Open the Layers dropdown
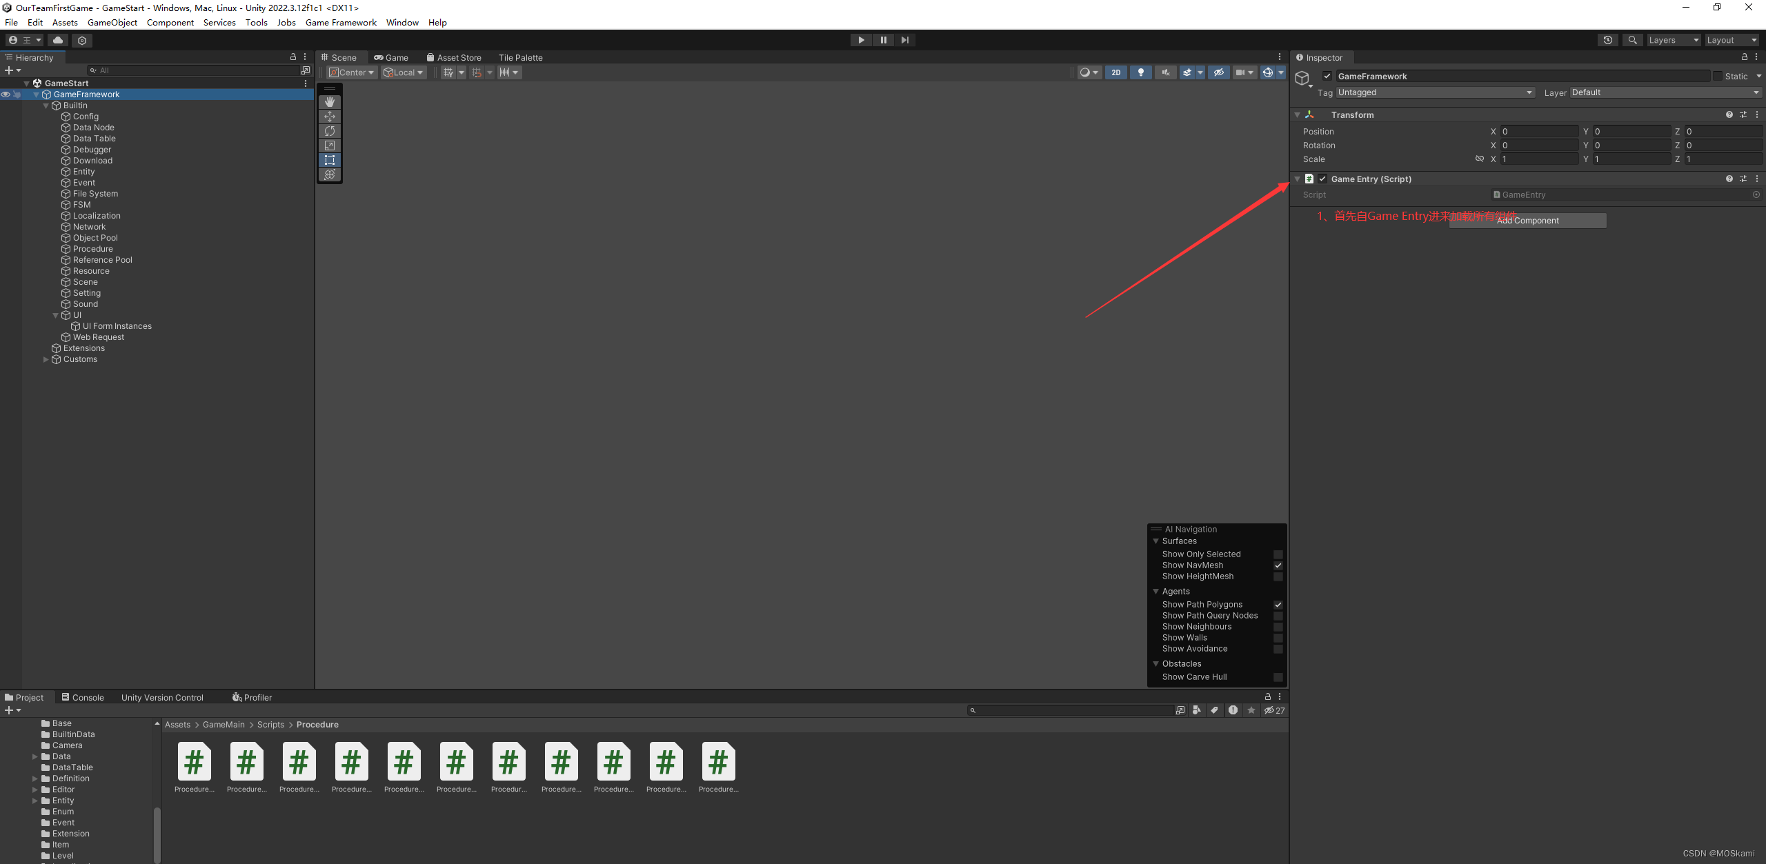 (x=1673, y=40)
